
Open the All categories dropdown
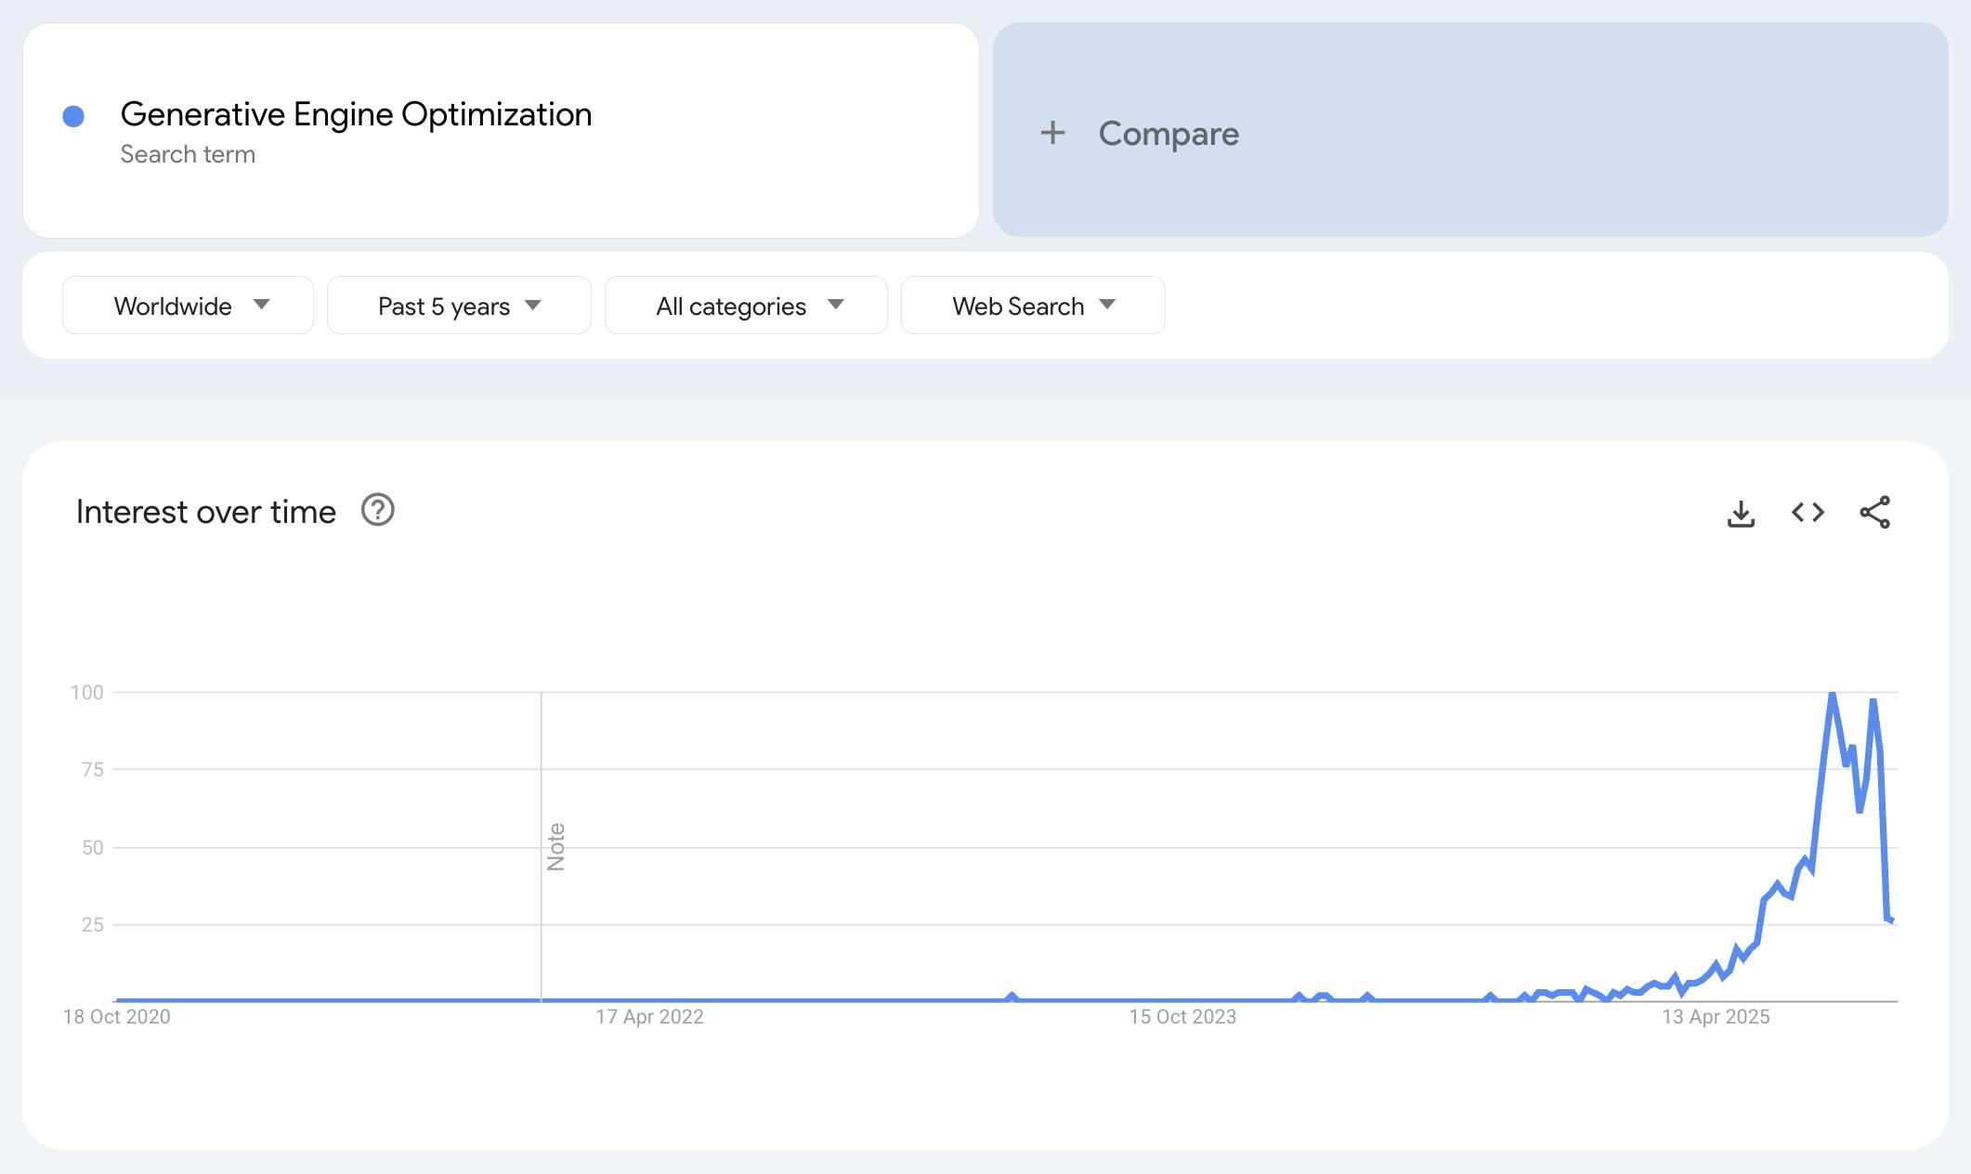click(x=746, y=306)
